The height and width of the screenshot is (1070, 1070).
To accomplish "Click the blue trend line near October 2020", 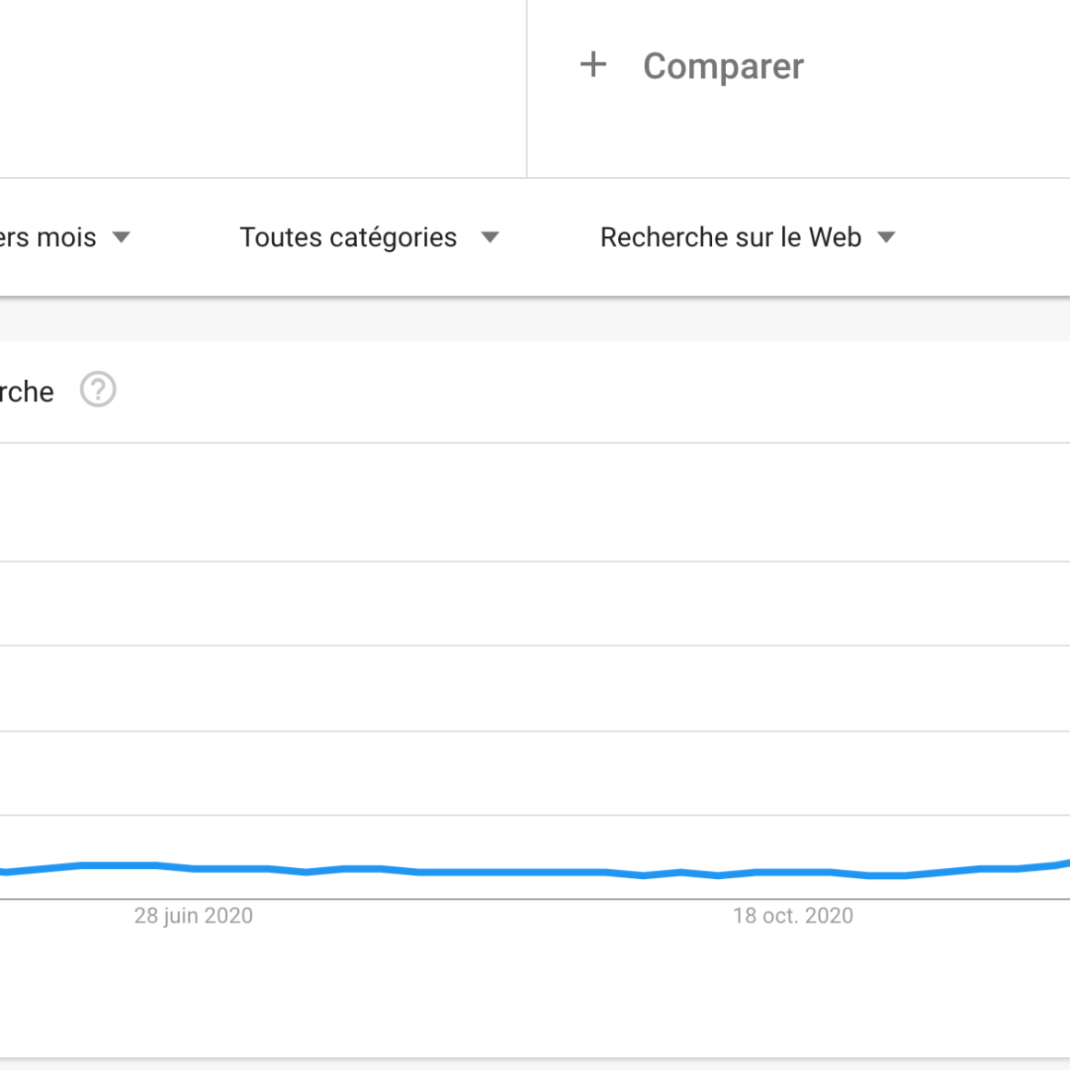I will pos(793,872).
